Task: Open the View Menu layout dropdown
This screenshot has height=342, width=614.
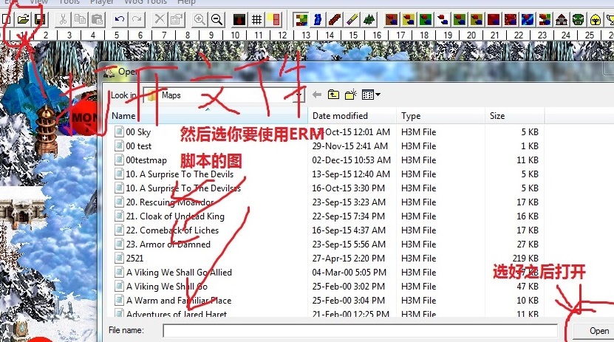Action: pos(371,95)
